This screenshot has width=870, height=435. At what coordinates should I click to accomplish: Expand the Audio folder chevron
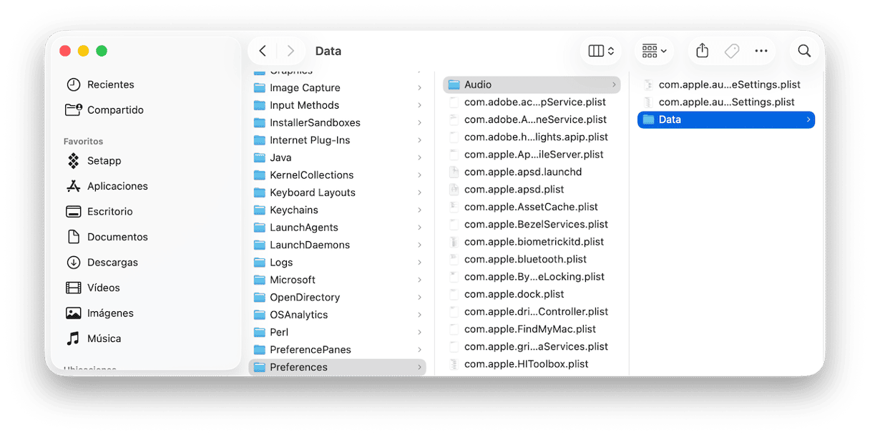(x=614, y=84)
